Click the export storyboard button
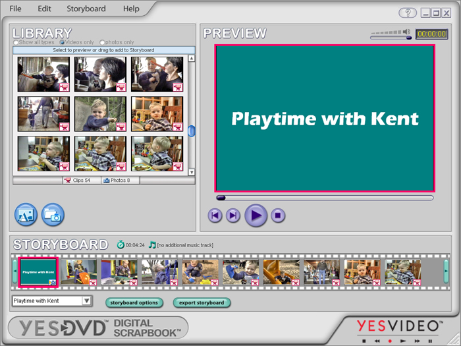Image resolution: width=461 pixels, height=346 pixels. (x=202, y=303)
